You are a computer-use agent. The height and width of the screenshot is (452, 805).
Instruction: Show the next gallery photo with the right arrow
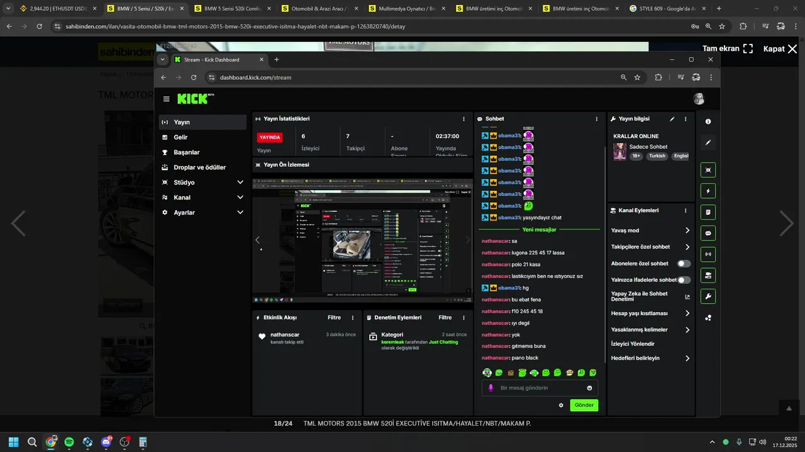click(x=787, y=223)
